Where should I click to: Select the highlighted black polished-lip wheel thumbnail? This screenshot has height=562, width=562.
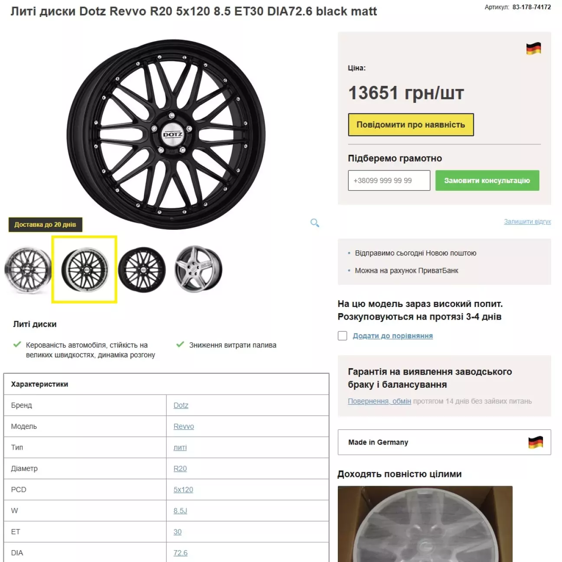point(84,269)
